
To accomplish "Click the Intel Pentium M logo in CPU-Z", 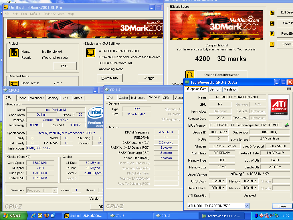I will point(95,117).
